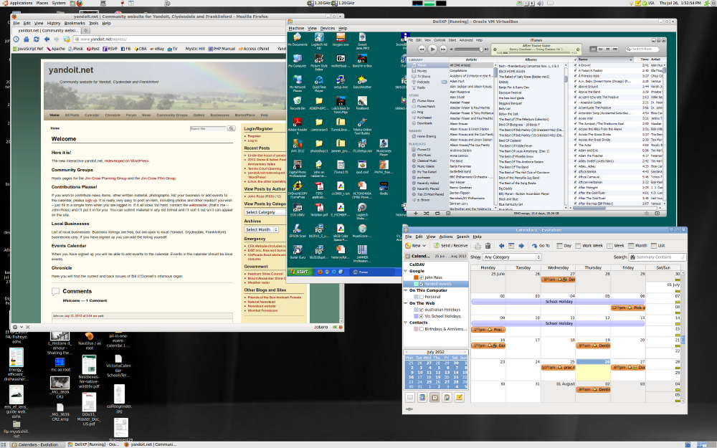Select My Computer icon on XP desktop
This screenshot has width=717, height=448.
click(x=298, y=60)
